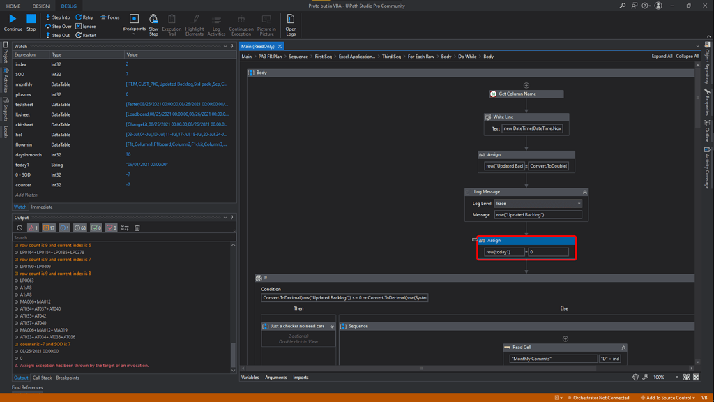
Task: Open the Breakpoints dropdown arrow
Action: pos(134,34)
